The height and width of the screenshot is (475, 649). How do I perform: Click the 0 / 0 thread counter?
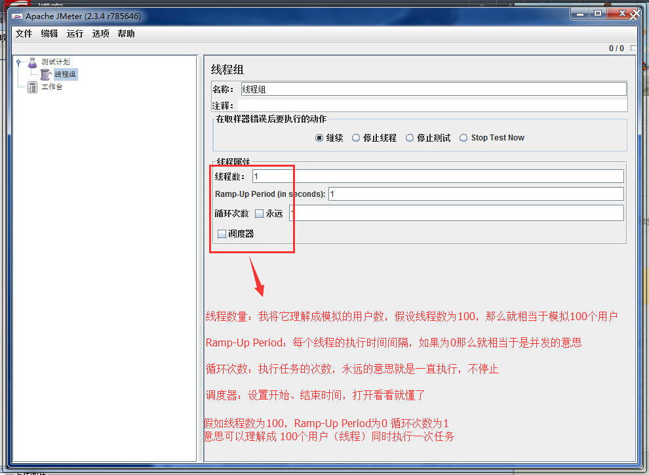616,49
